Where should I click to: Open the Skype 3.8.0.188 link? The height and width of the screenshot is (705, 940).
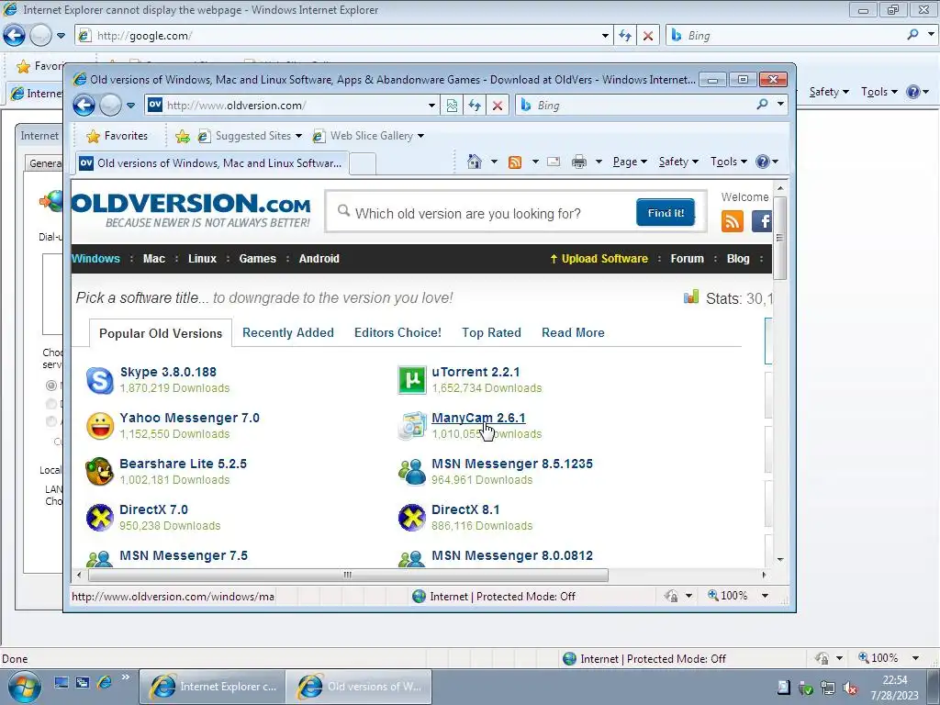pyautogui.click(x=169, y=373)
